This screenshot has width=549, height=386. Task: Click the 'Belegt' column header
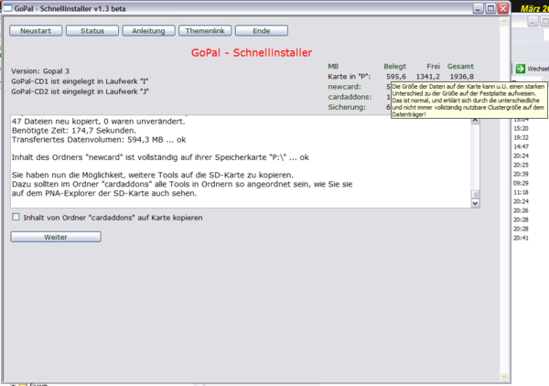(x=394, y=66)
